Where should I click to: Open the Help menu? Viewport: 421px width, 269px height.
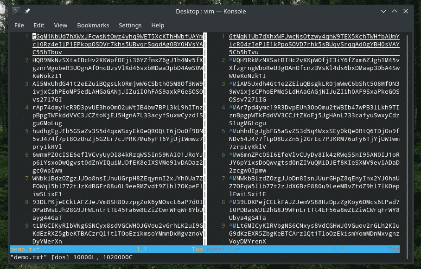[x=158, y=25]
